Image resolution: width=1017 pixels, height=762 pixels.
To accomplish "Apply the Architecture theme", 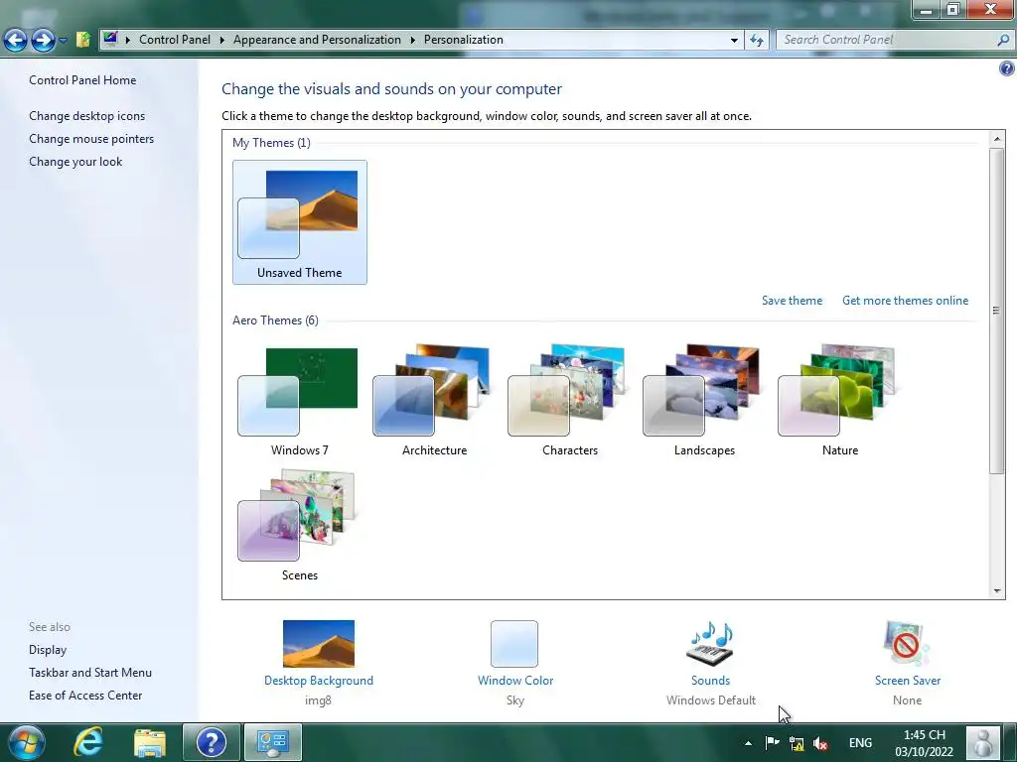I will coord(434,400).
